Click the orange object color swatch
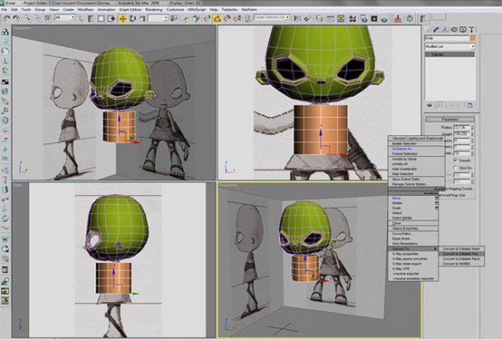 pyautogui.click(x=473, y=38)
